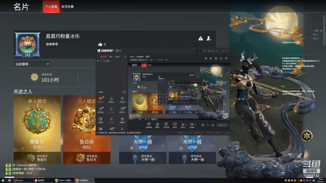Click the camera source button
The width and height of the screenshot is (326, 183).
click(157, 125)
